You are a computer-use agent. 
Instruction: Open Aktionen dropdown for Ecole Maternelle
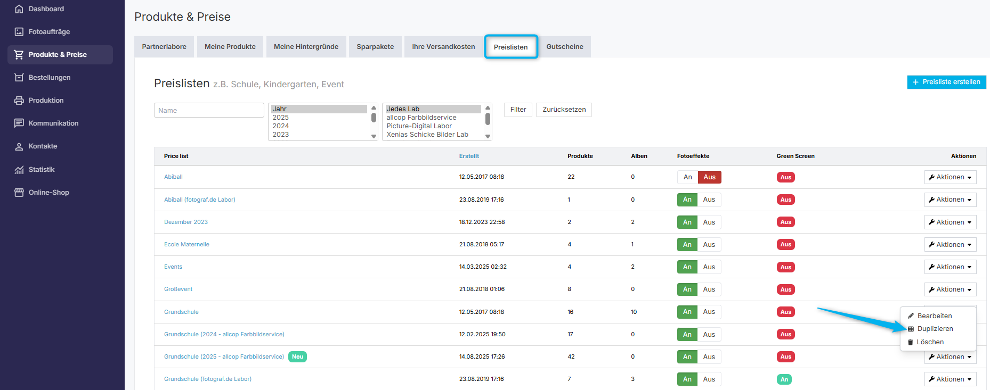950,245
